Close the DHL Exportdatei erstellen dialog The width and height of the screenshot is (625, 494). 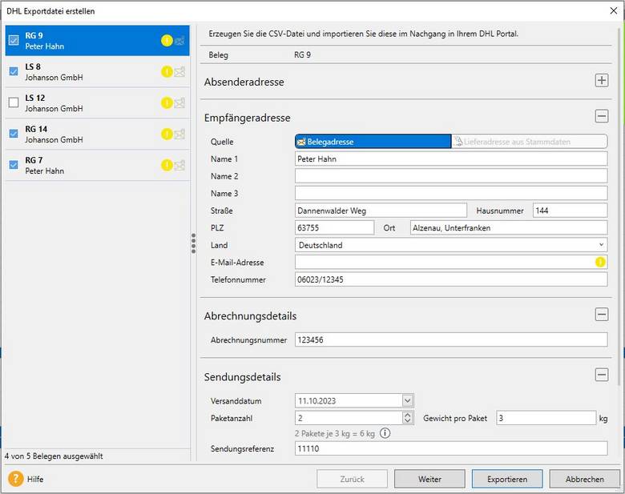[614, 10]
